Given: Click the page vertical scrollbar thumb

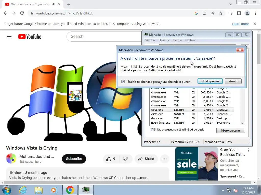Looking at the screenshot, I should 259,49.
